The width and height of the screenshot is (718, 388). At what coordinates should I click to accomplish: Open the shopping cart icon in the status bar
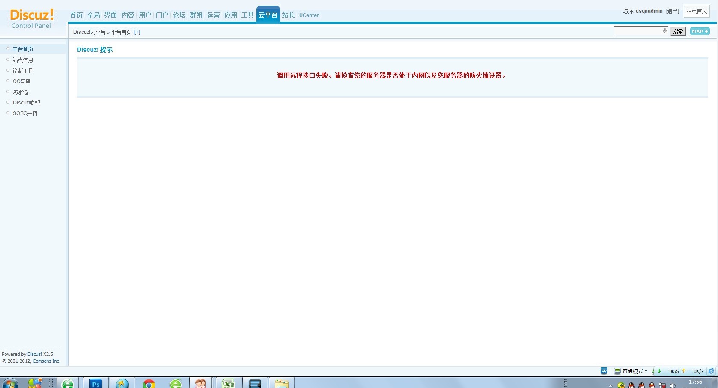(604, 371)
